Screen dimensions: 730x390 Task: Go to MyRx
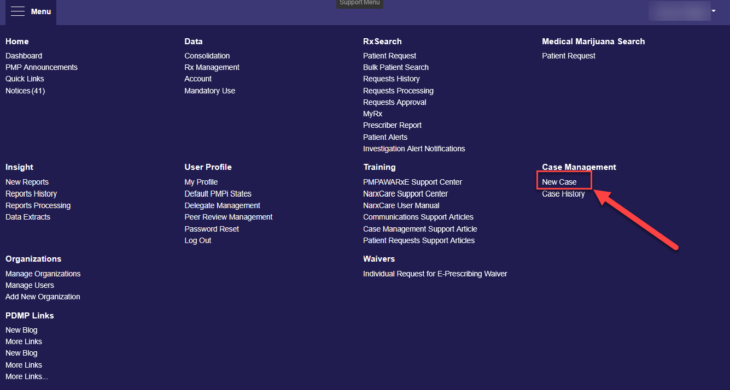pos(372,113)
